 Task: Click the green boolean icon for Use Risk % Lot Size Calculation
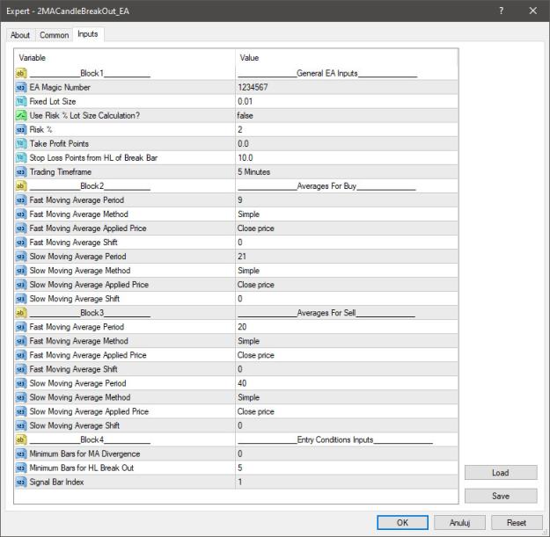point(21,116)
